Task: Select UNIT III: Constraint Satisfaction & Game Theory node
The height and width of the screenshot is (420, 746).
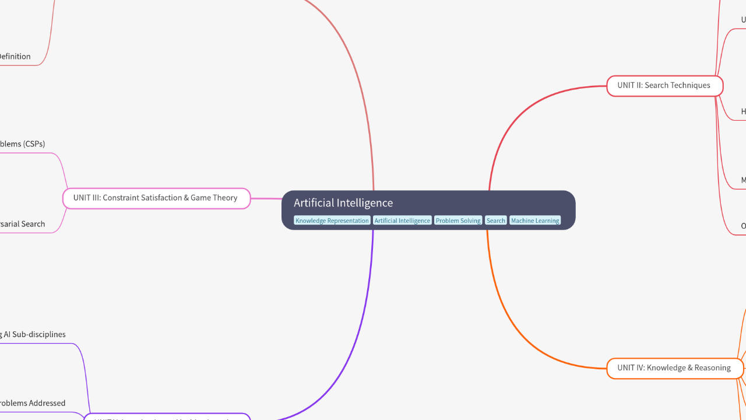Action: (156, 198)
